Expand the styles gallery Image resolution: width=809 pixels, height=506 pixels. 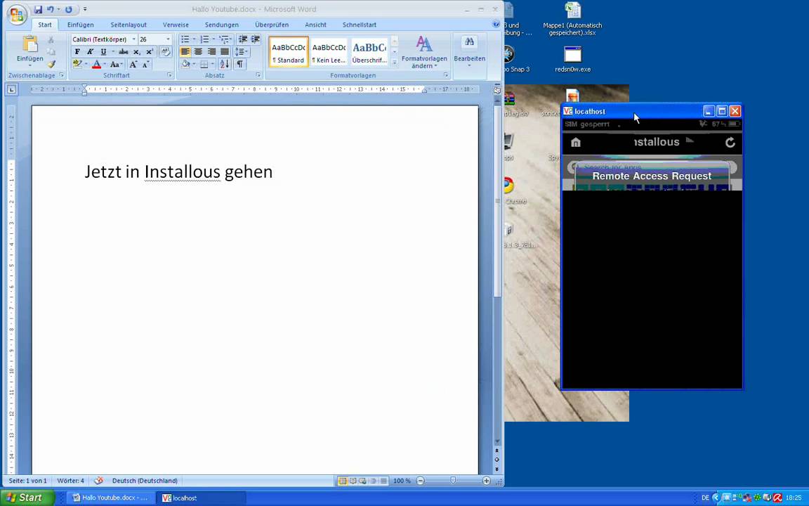(x=395, y=63)
